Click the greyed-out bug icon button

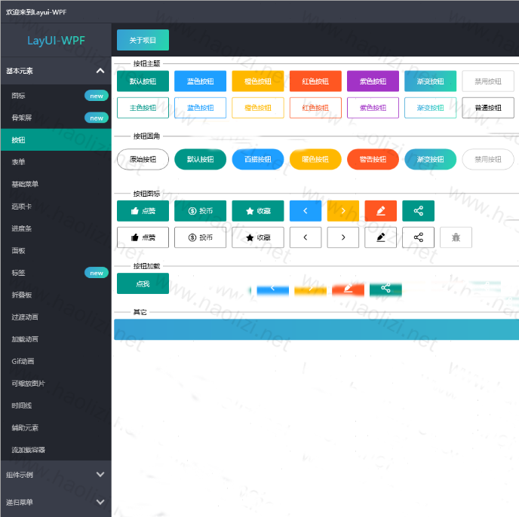456,237
